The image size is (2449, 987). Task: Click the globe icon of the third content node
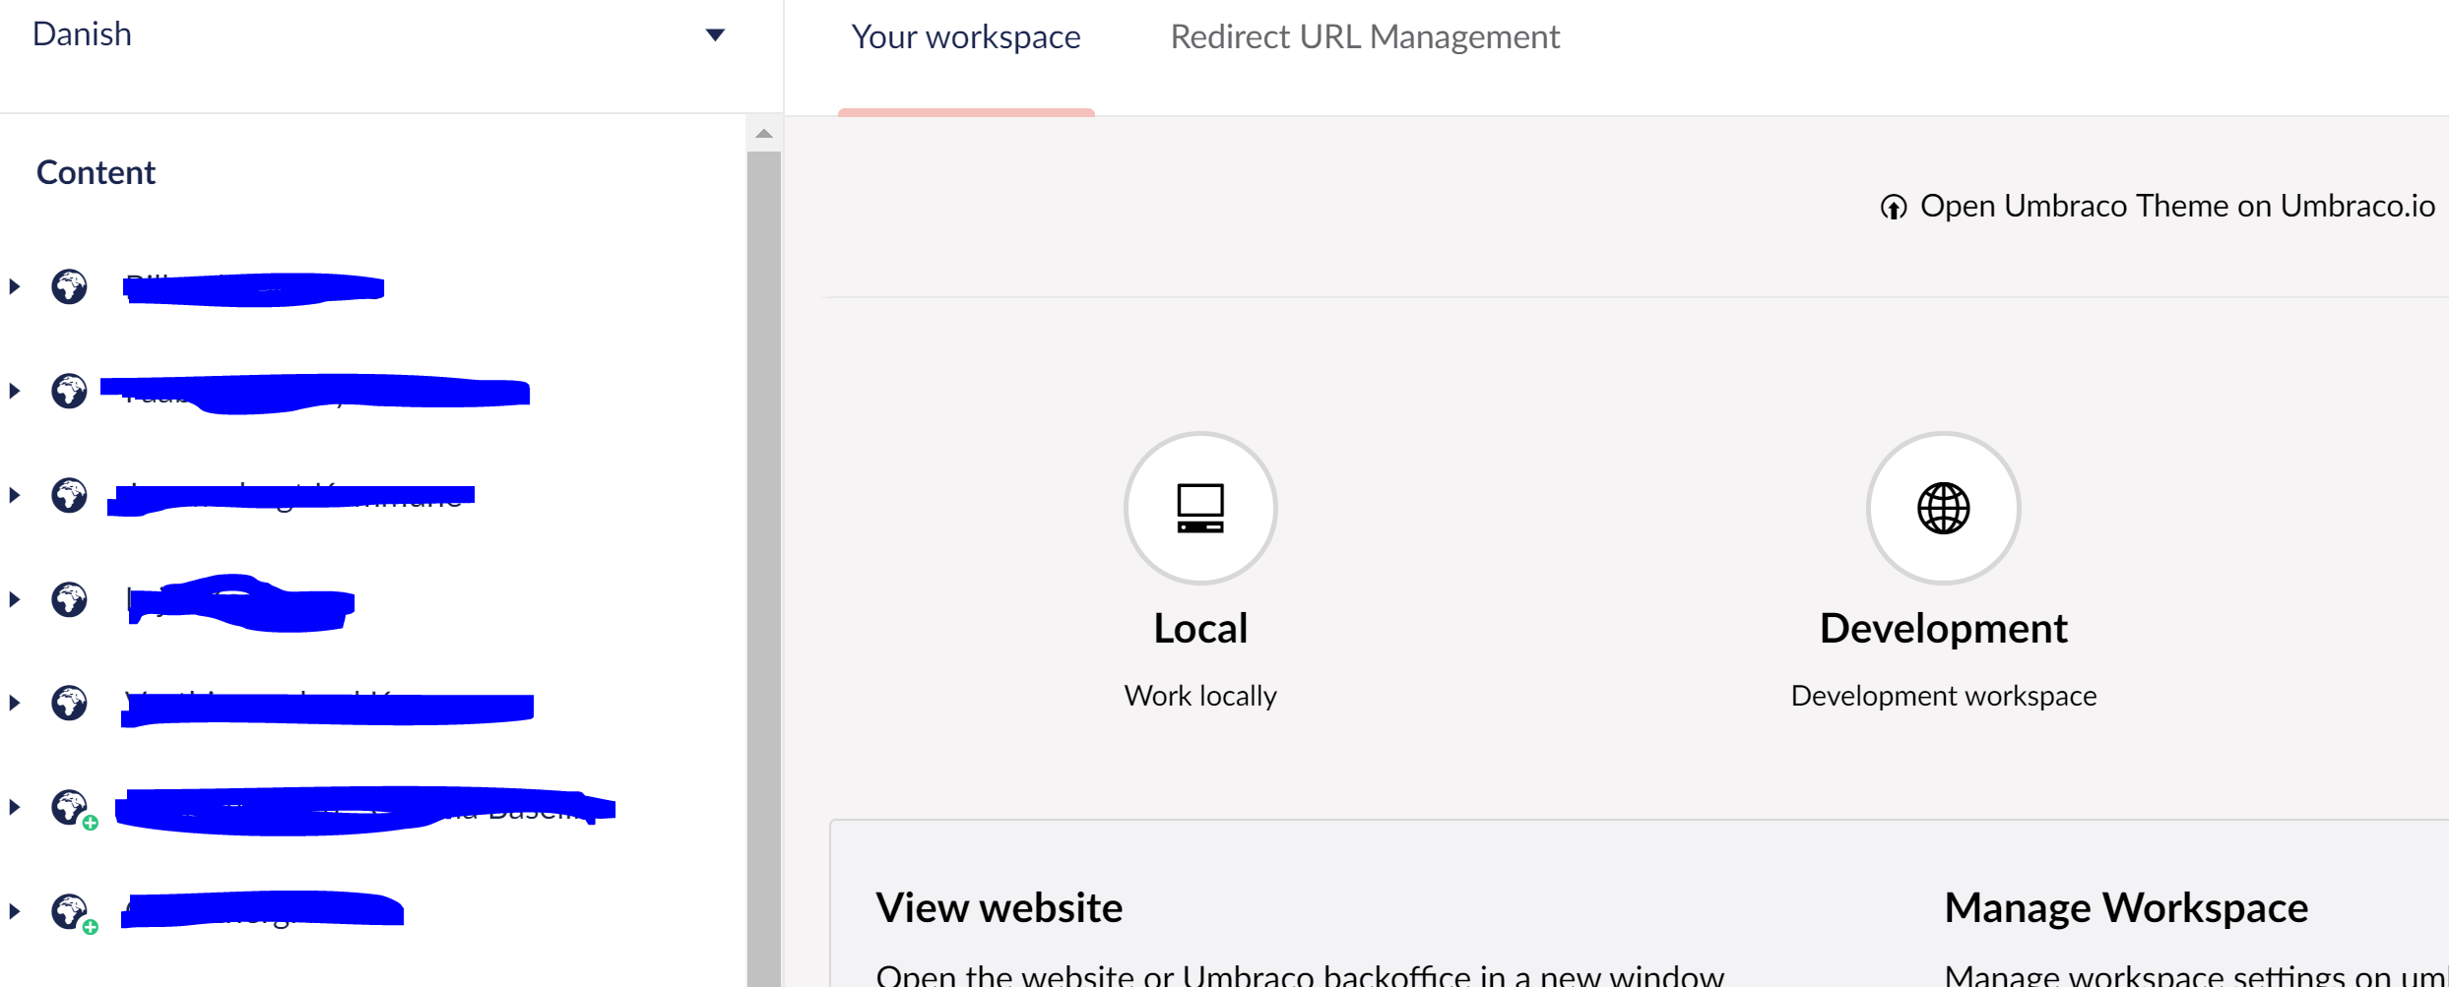tap(69, 495)
